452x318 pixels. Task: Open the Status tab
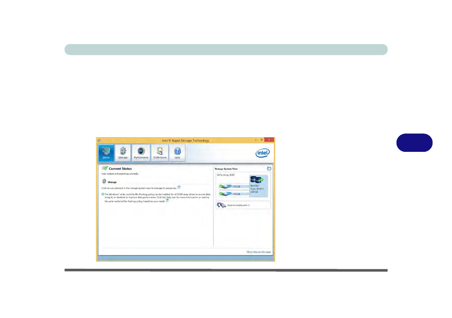coord(106,152)
